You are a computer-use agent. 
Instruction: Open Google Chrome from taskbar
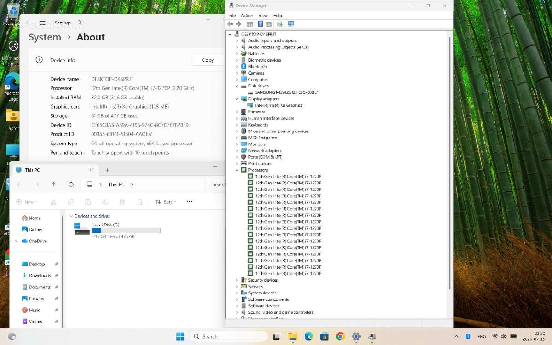point(340,336)
